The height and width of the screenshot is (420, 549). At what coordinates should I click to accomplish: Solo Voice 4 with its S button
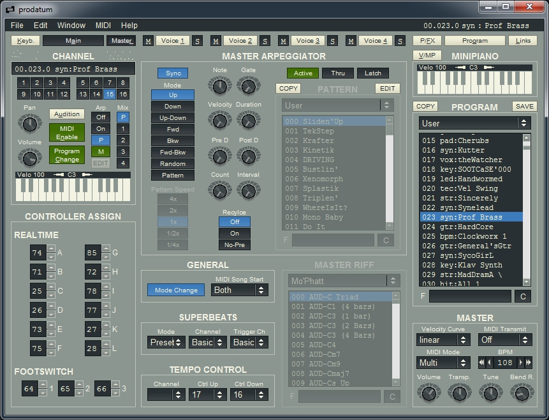pos(400,41)
